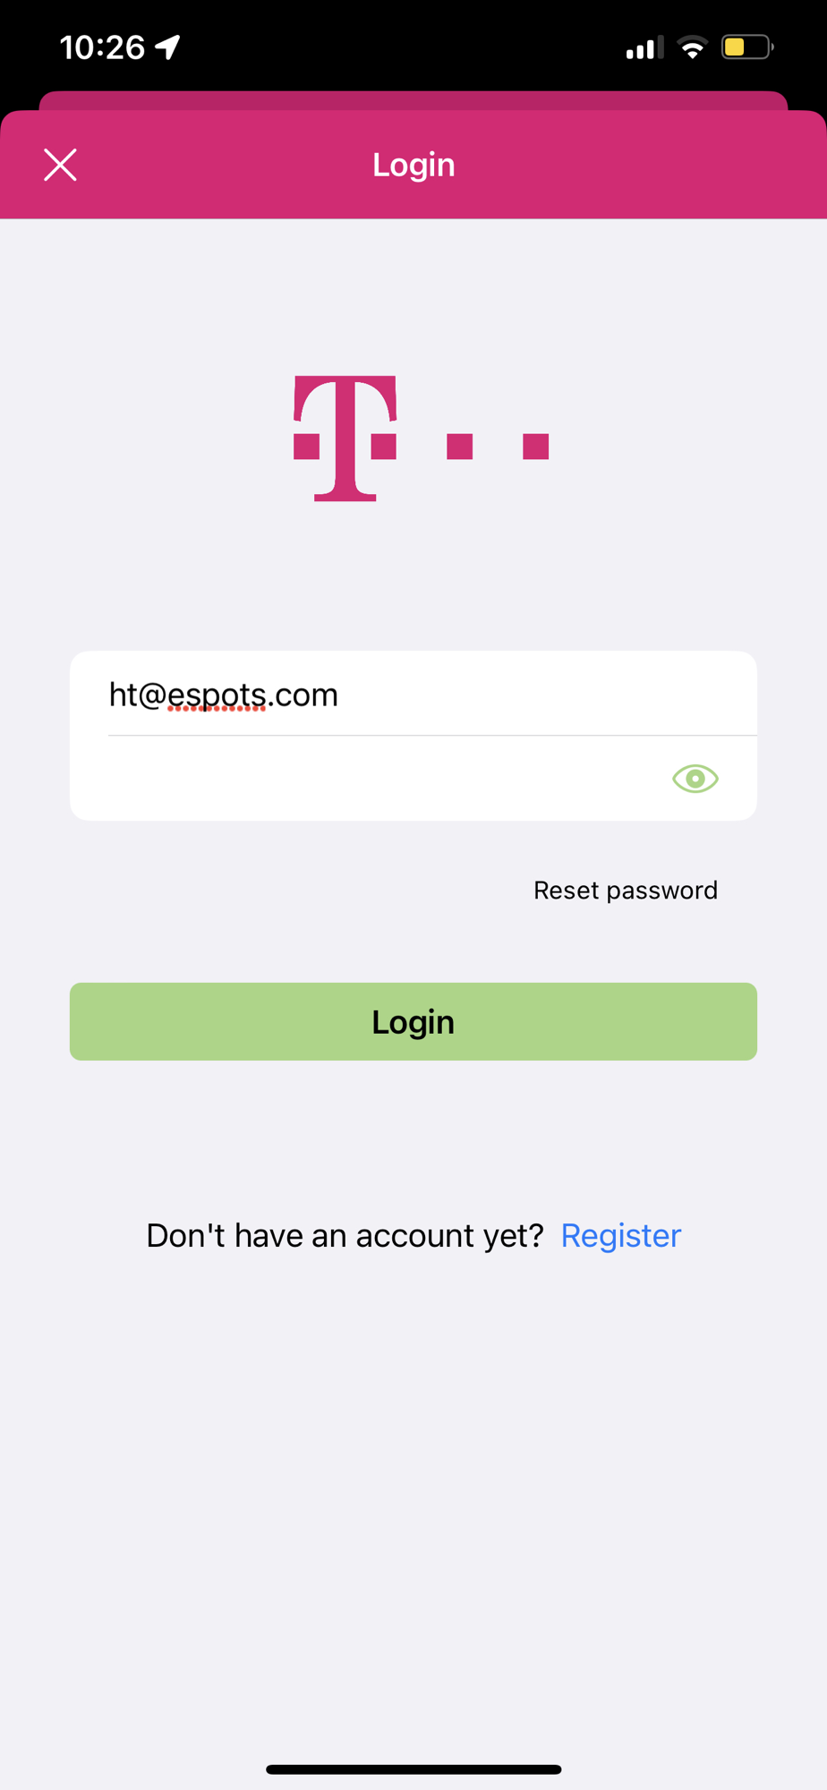The image size is (827, 1790).
Task: Tap the Wi-Fi icon in the status bar
Action: tap(692, 47)
